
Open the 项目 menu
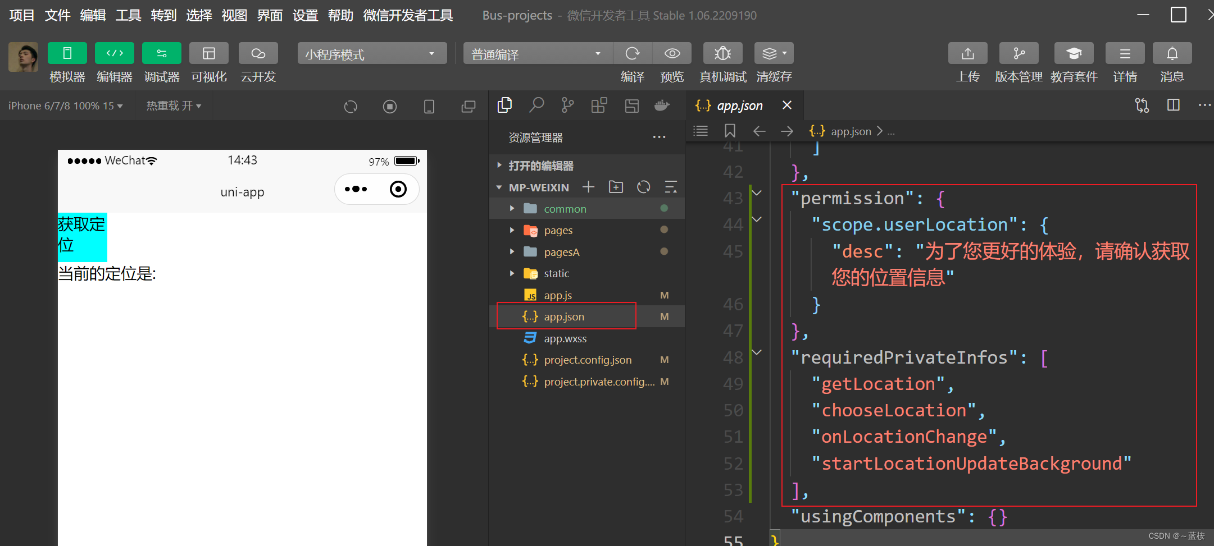[x=22, y=15]
